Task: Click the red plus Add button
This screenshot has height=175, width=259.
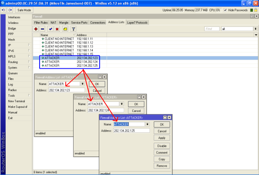Action: click(x=36, y=29)
